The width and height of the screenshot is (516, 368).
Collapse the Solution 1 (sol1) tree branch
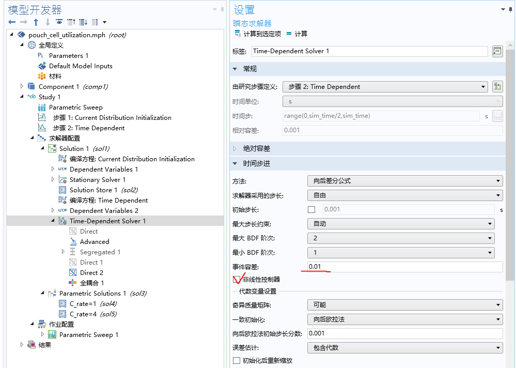(x=43, y=148)
